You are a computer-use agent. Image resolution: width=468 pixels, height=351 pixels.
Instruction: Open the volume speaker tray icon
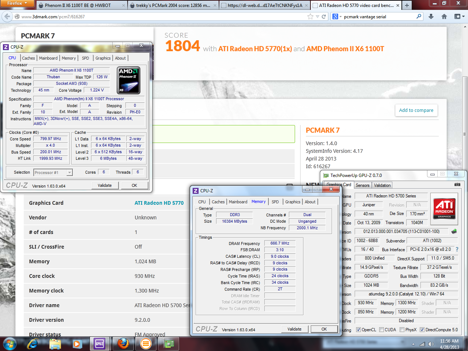click(431, 344)
